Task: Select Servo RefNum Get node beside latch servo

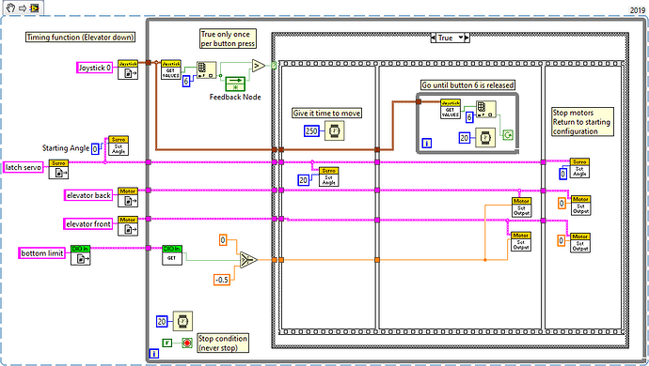Action: coord(58,169)
